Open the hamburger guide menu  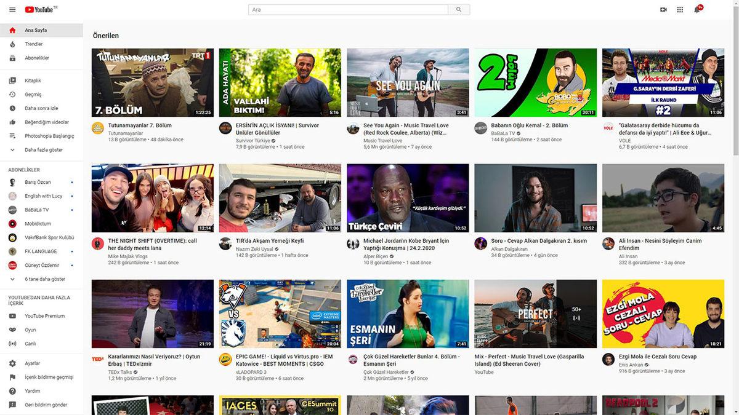point(12,10)
